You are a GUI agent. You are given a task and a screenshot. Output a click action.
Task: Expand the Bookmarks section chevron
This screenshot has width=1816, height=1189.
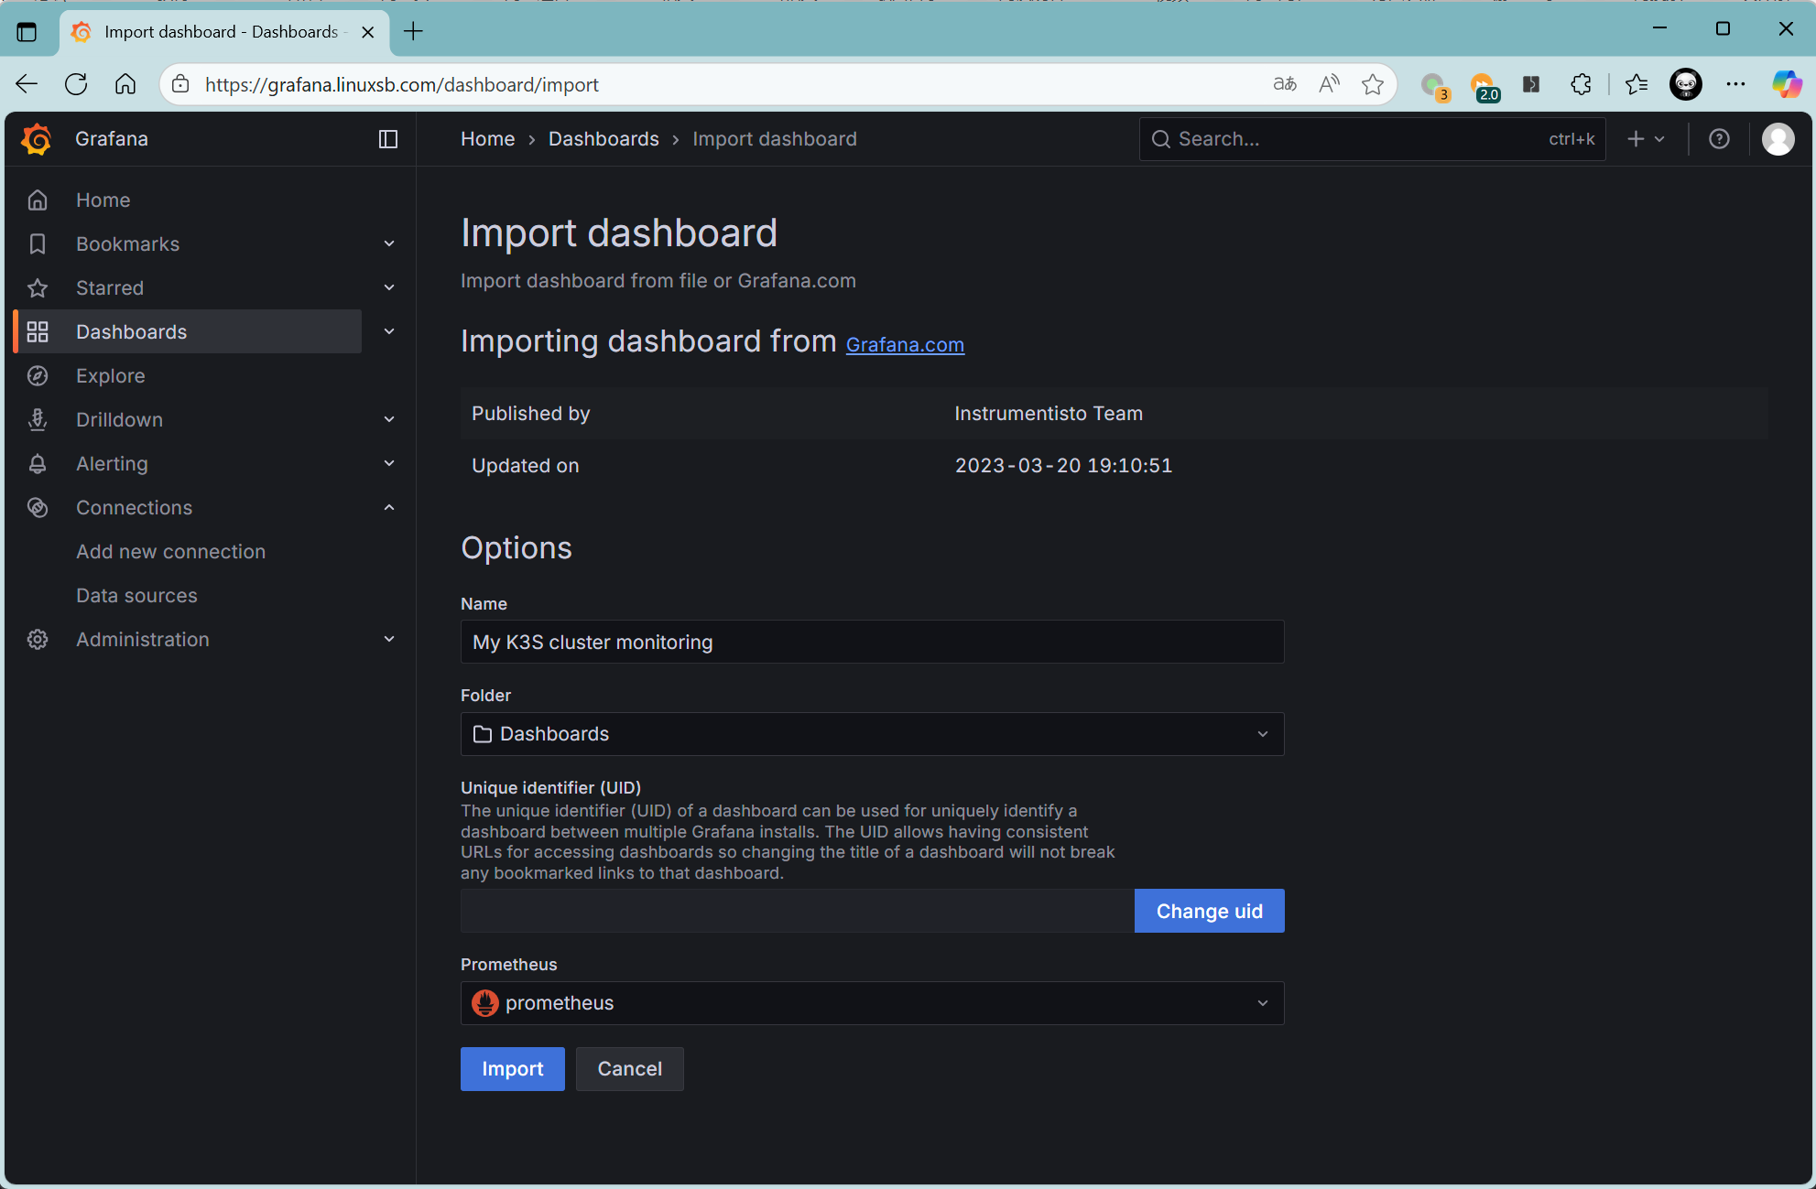[x=389, y=244]
